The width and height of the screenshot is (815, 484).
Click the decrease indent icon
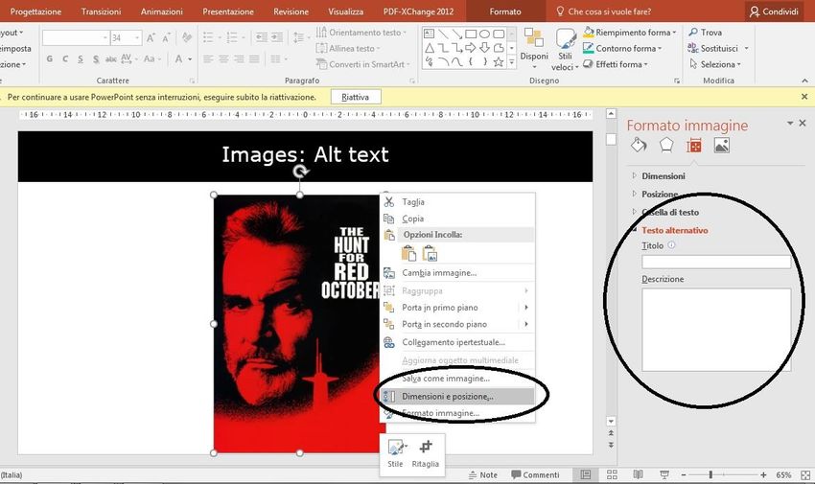262,37
